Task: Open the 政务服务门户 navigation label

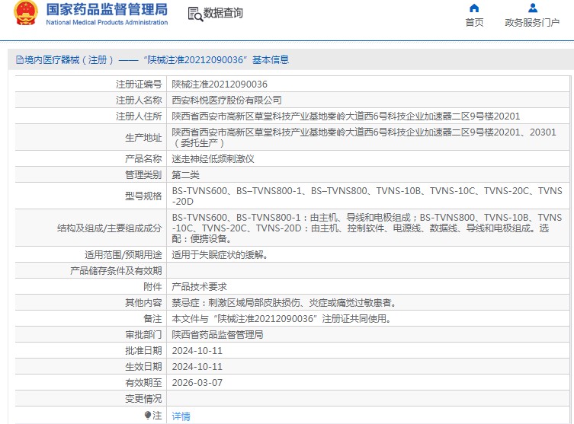Action: point(532,23)
